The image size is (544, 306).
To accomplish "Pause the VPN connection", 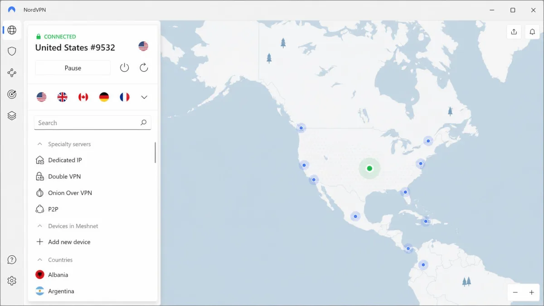I will tap(73, 68).
